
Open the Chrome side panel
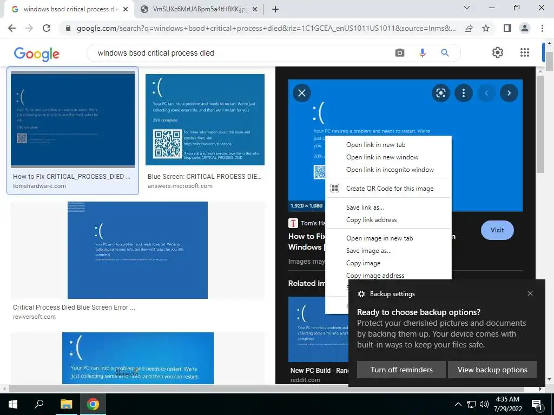507,28
